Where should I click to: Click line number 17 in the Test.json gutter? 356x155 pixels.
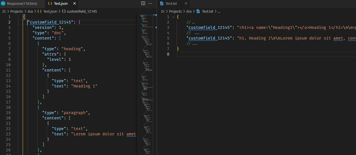point(8,102)
